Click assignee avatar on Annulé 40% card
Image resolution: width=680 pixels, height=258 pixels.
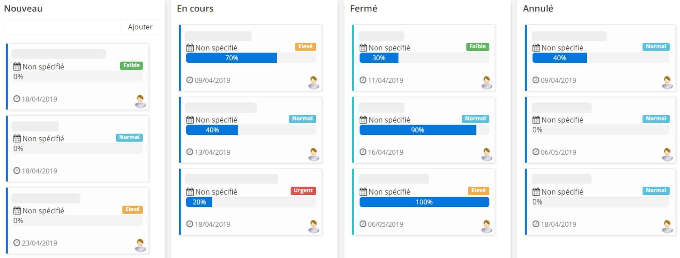667,82
